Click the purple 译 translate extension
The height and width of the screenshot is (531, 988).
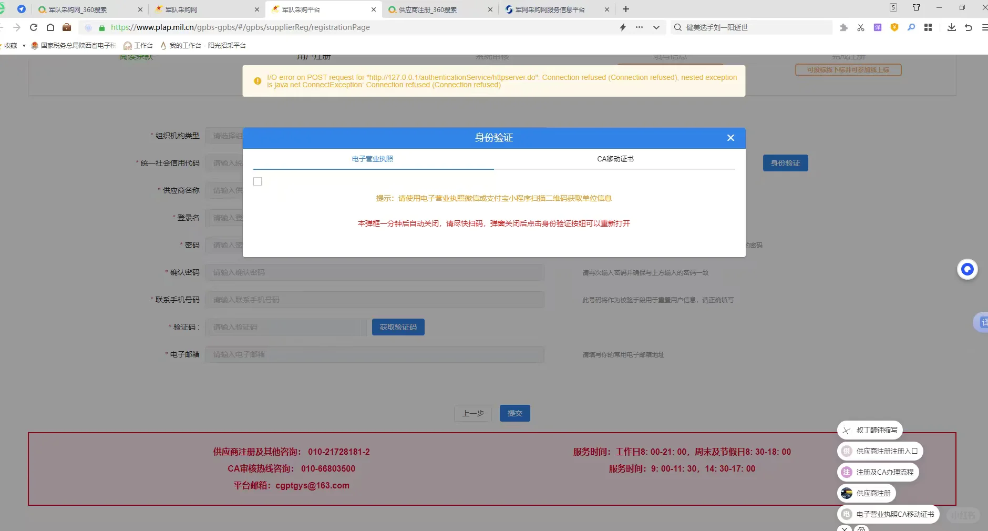878,27
